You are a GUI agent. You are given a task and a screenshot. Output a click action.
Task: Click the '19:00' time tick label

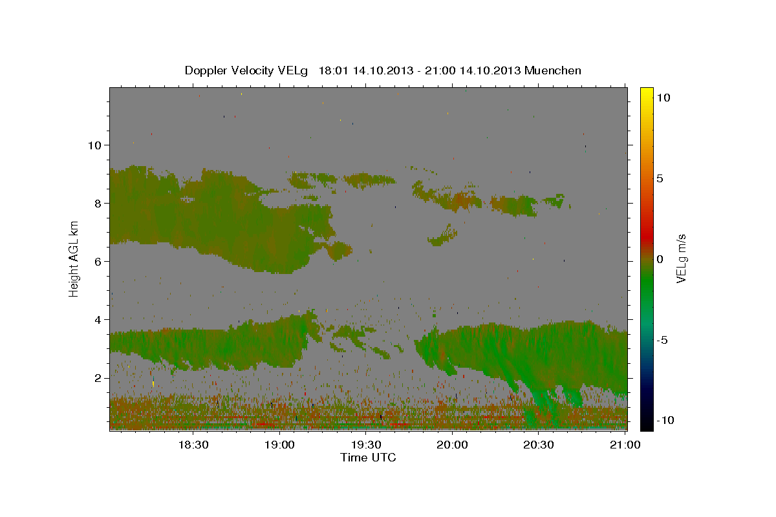(279, 445)
